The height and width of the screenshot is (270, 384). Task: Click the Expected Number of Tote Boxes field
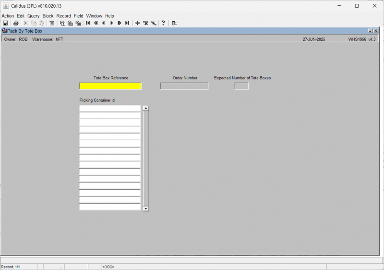(x=241, y=86)
